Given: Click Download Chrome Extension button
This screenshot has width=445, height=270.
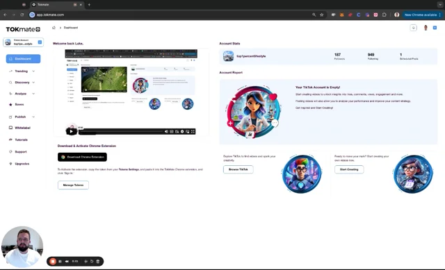Looking at the screenshot, I should [82, 157].
